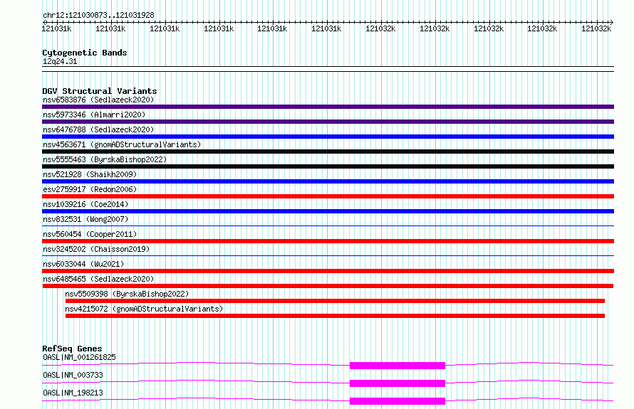
Task: Open variant nsv832531 (Wong2007) label
Action: [85, 219]
